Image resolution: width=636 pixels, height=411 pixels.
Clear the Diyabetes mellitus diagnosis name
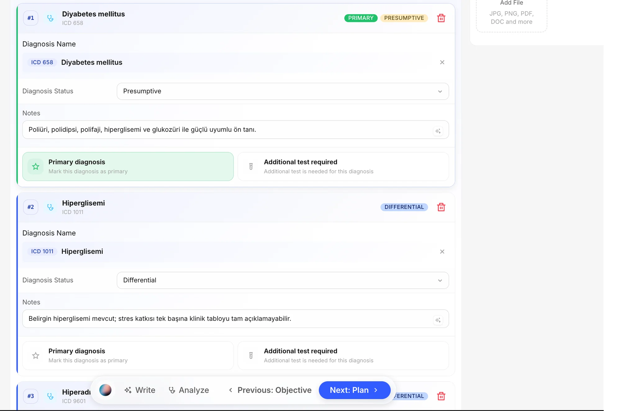[x=442, y=62]
